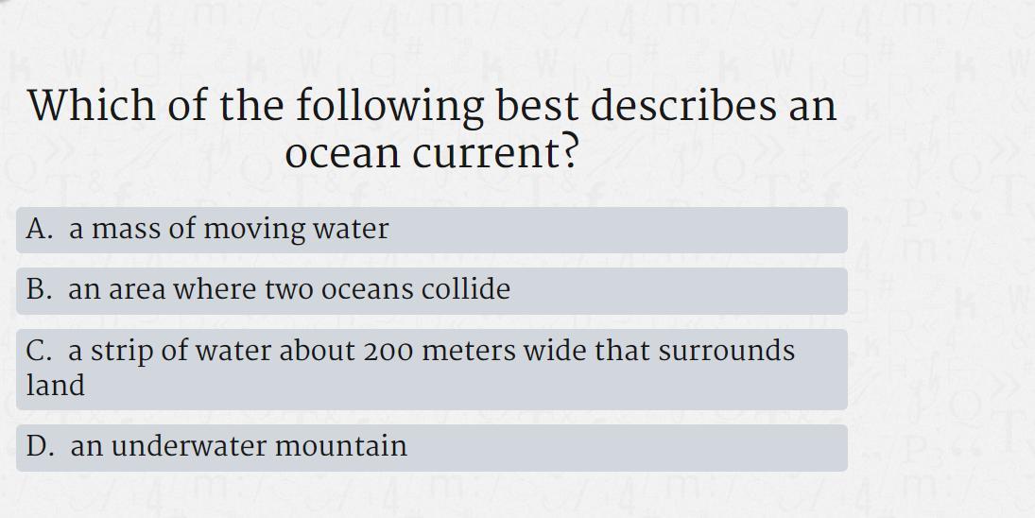Click the word 'surrounds' in option C
1035x518 pixels.
[726, 351]
